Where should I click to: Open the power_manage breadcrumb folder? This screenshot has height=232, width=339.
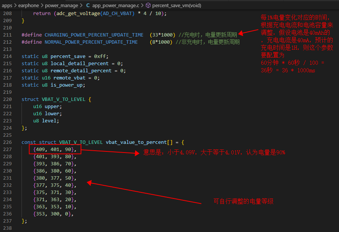click(x=62, y=5)
